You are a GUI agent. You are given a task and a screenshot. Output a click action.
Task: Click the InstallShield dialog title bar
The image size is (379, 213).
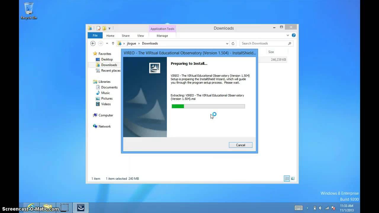(x=189, y=53)
